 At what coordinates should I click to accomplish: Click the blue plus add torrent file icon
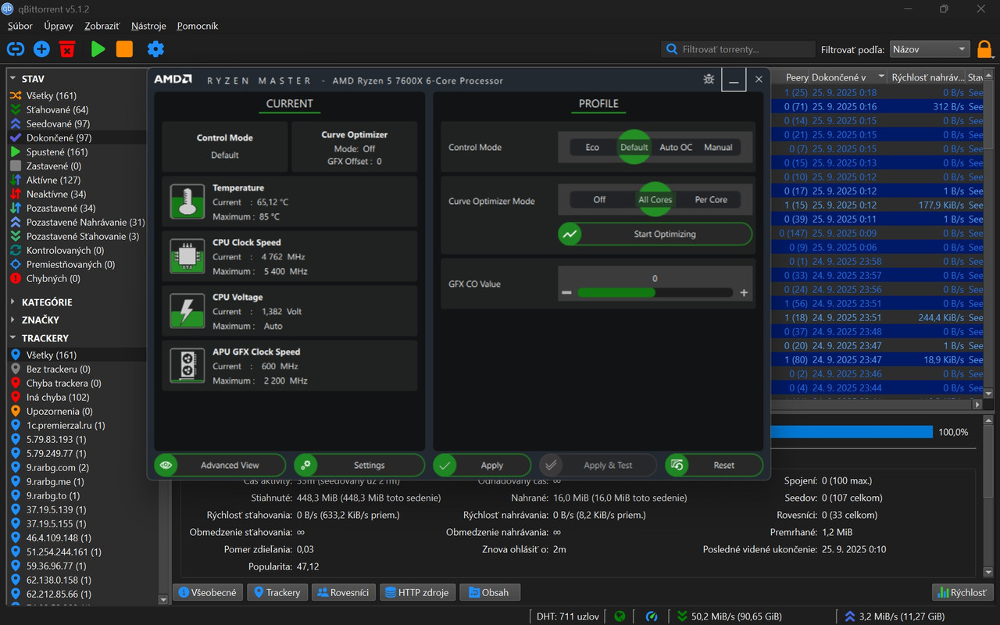pos(41,49)
